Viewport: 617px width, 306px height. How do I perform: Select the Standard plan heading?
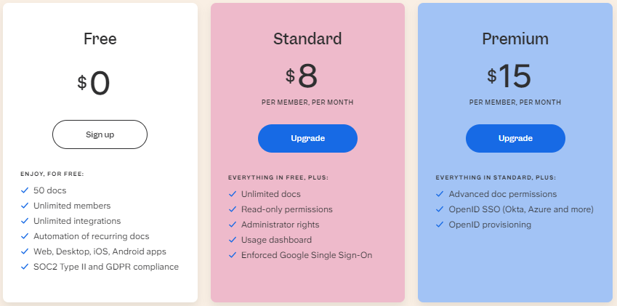[x=307, y=39]
